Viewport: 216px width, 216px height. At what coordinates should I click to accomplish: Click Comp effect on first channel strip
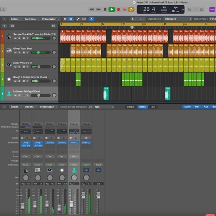click(x=25, y=143)
